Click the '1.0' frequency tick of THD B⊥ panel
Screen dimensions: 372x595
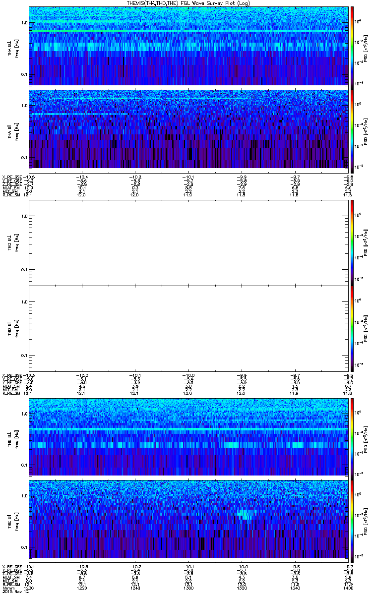tap(24, 216)
